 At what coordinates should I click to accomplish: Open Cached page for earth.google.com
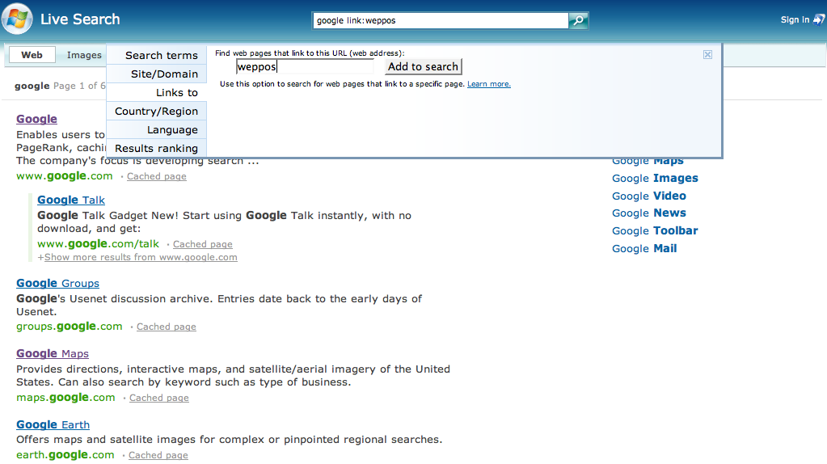point(158,455)
